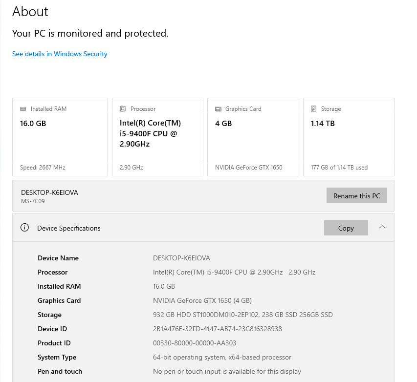The height and width of the screenshot is (382, 417).
Task: Click the NVIDIA GeForce GTX 1650 (4 GB) value
Action: point(202,300)
